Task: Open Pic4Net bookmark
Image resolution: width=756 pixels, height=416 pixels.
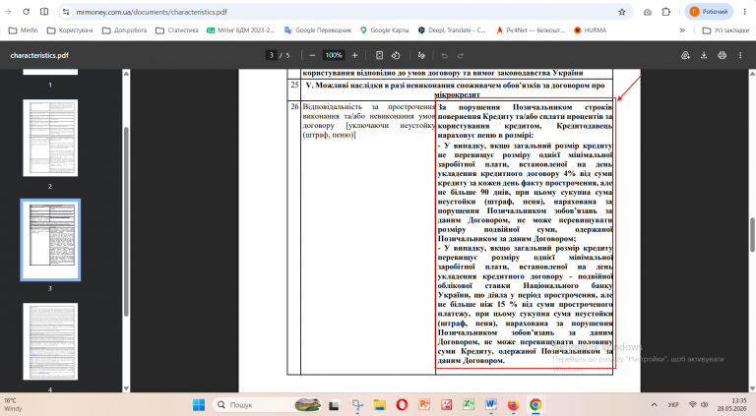Action: pyautogui.click(x=530, y=30)
